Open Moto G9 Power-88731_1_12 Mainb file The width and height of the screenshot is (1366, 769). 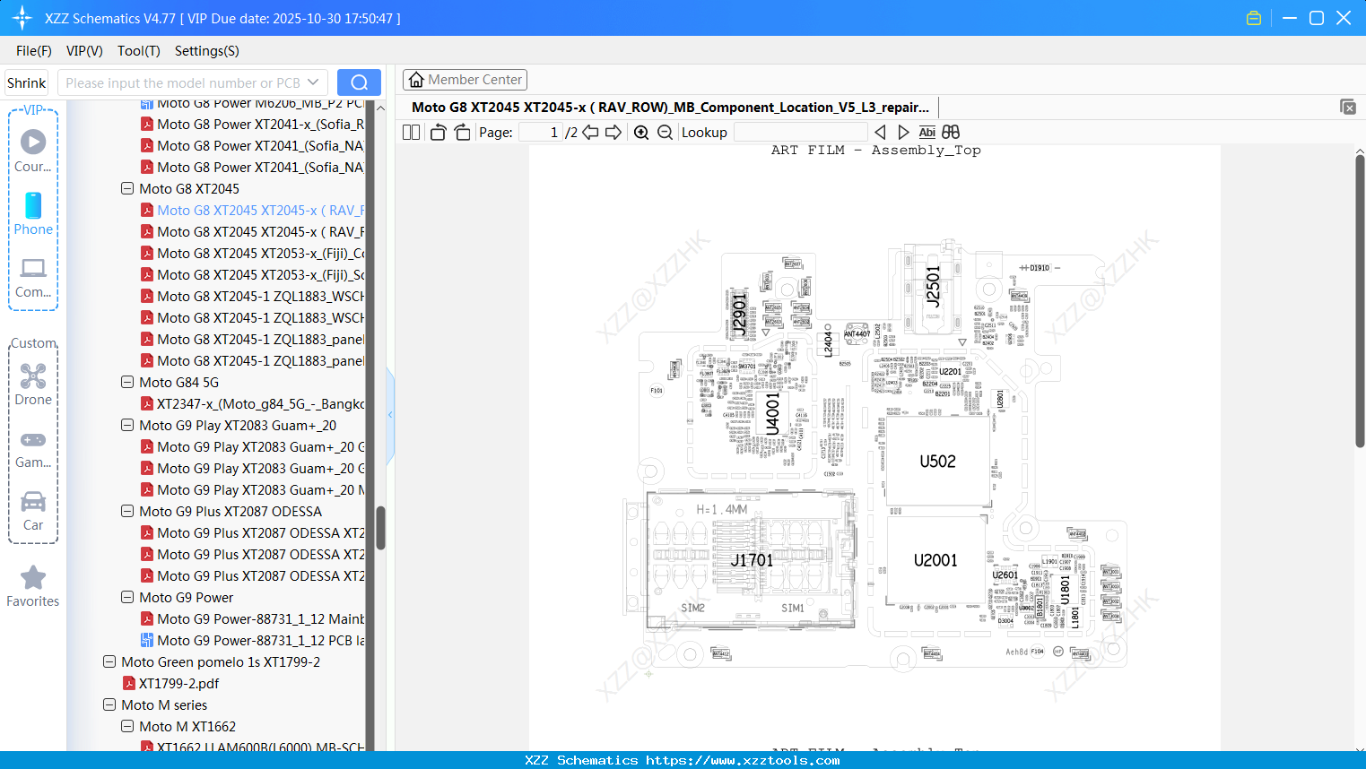click(260, 618)
